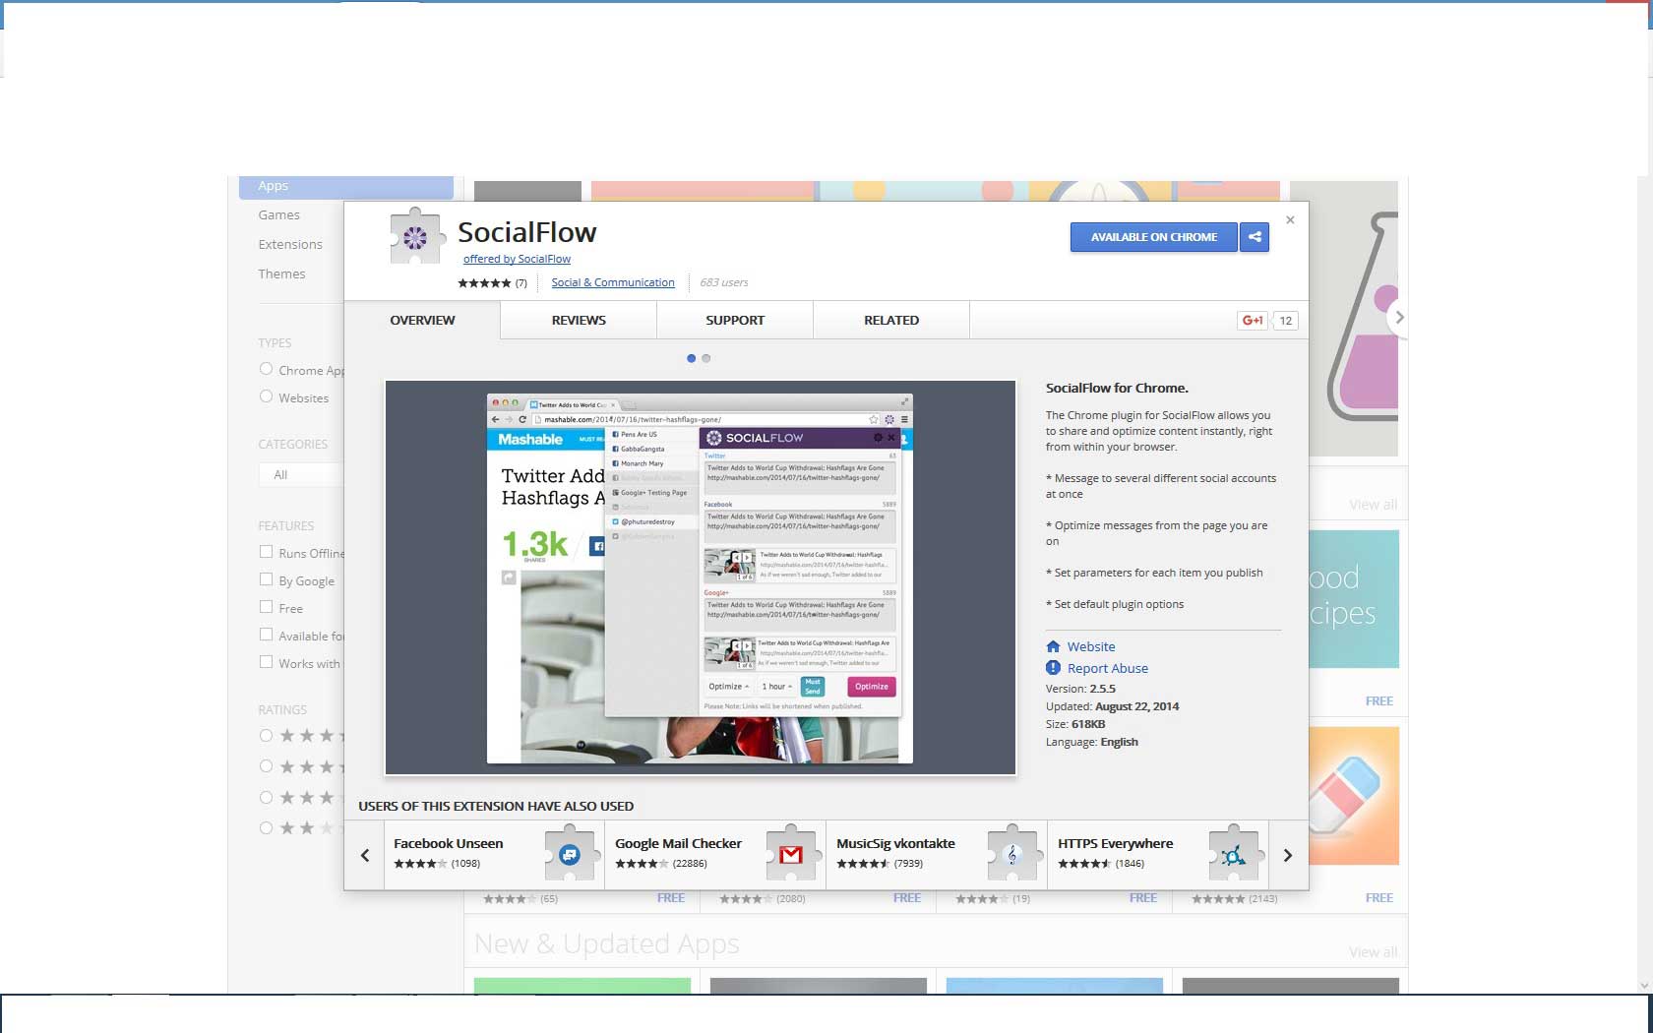
Task: Click the SocialFlow screenshot preview image
Action: click(700, 577)
